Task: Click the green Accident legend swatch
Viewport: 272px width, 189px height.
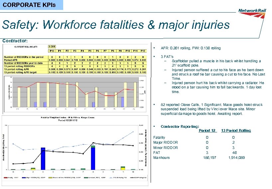Action: click(x=86, y=178)
